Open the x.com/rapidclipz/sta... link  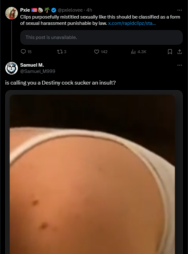(x=132, y=23)
